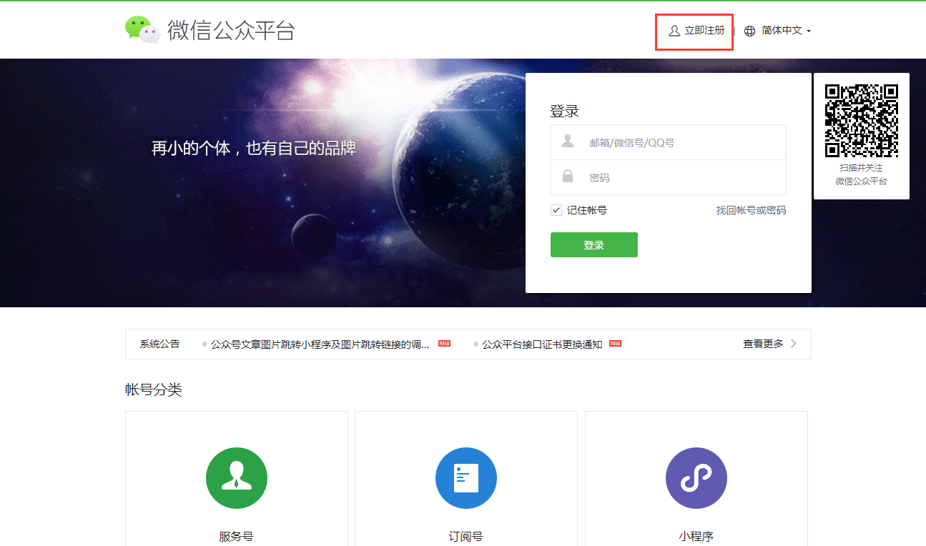926x546 pixels.
Task: Click the person icon in username field
Action: point(568,142)
